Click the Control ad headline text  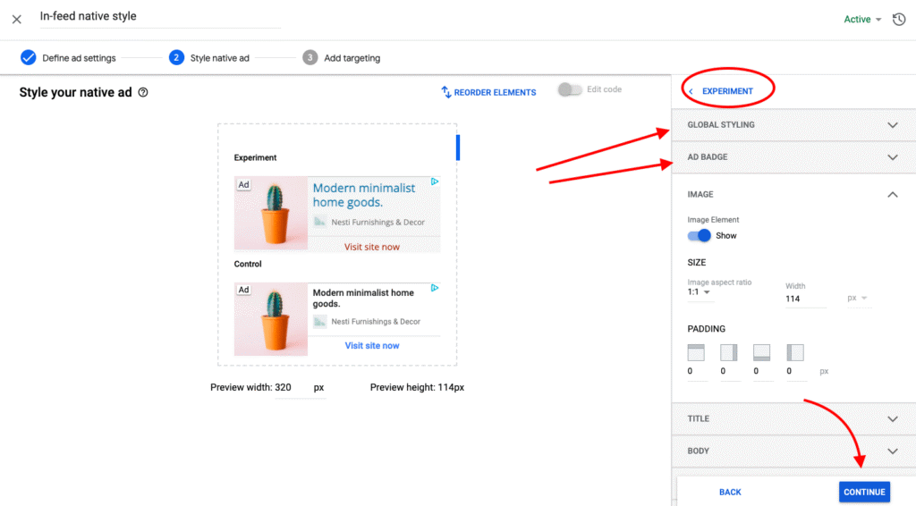(363, 299)
